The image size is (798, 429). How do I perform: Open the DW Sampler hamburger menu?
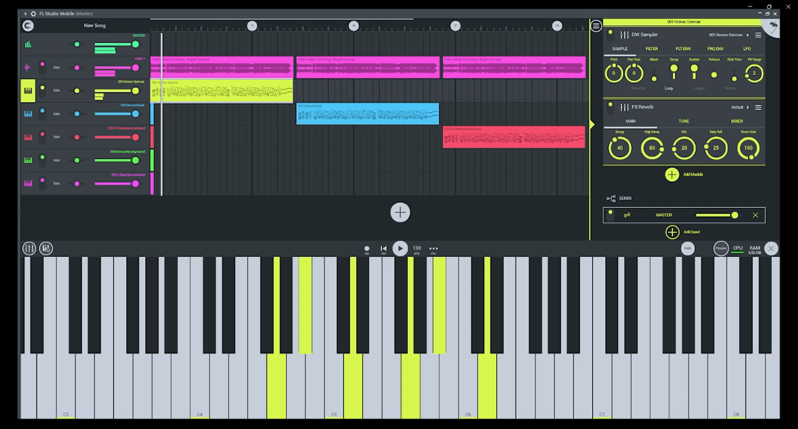(x=758, y=35)
